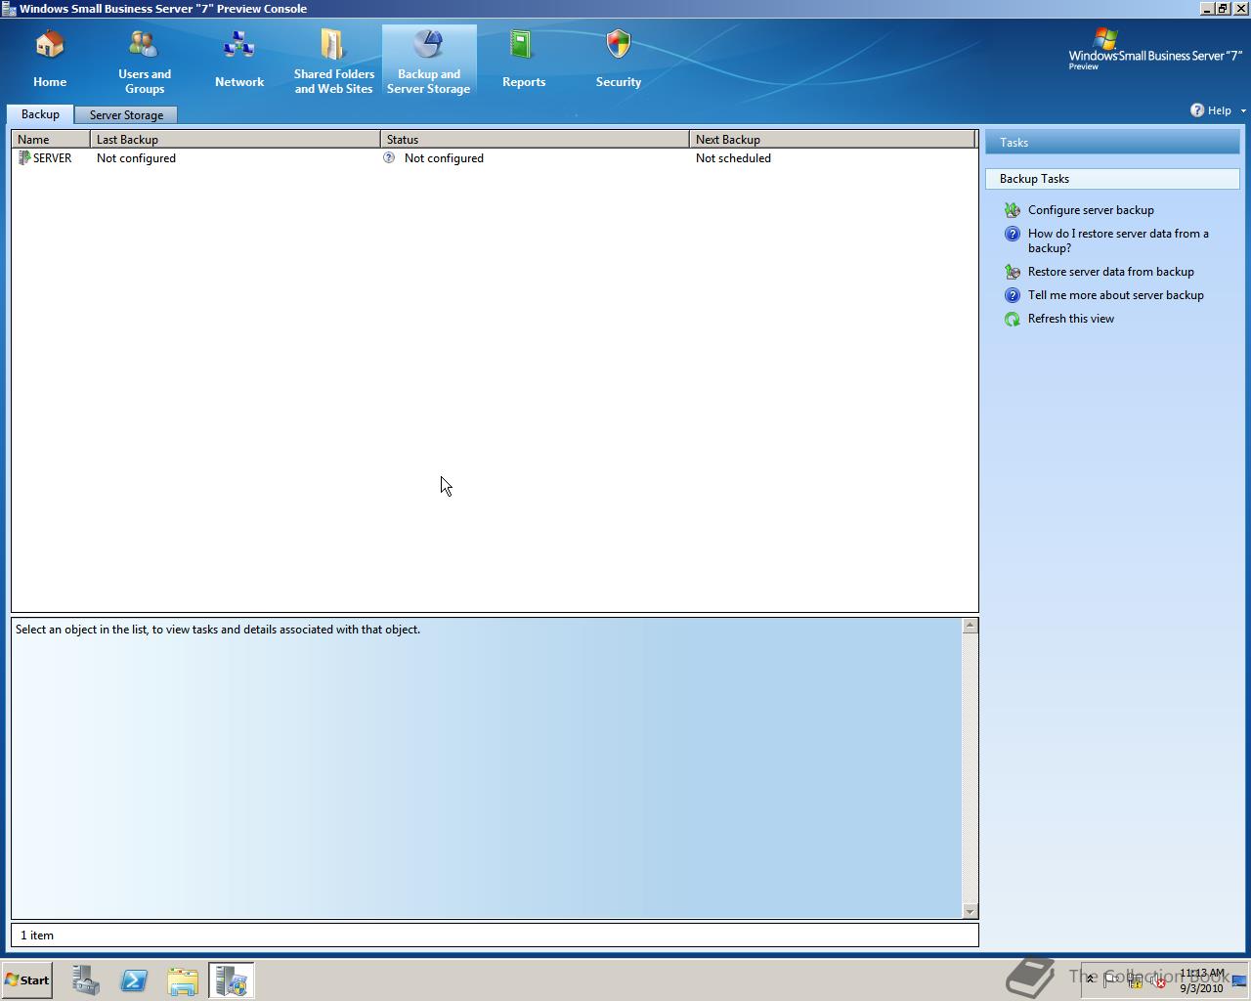
Task: Click the Backup Tasks section header
Action: point(1112,179)
